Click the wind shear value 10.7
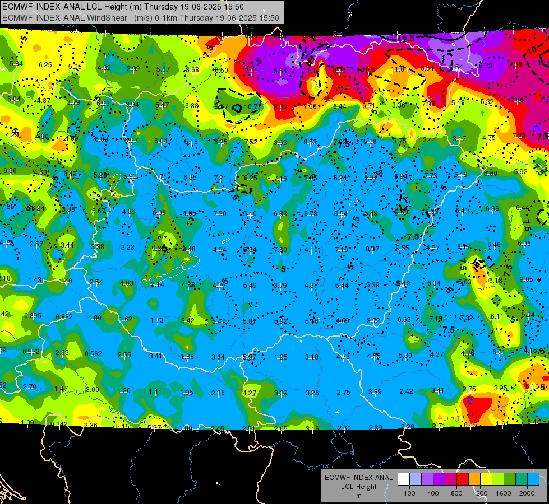549x504 pixels. point(251,106)
